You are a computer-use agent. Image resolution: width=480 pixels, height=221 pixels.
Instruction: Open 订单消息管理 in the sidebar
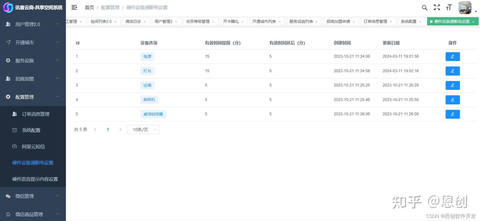click(x=33, y=114)
